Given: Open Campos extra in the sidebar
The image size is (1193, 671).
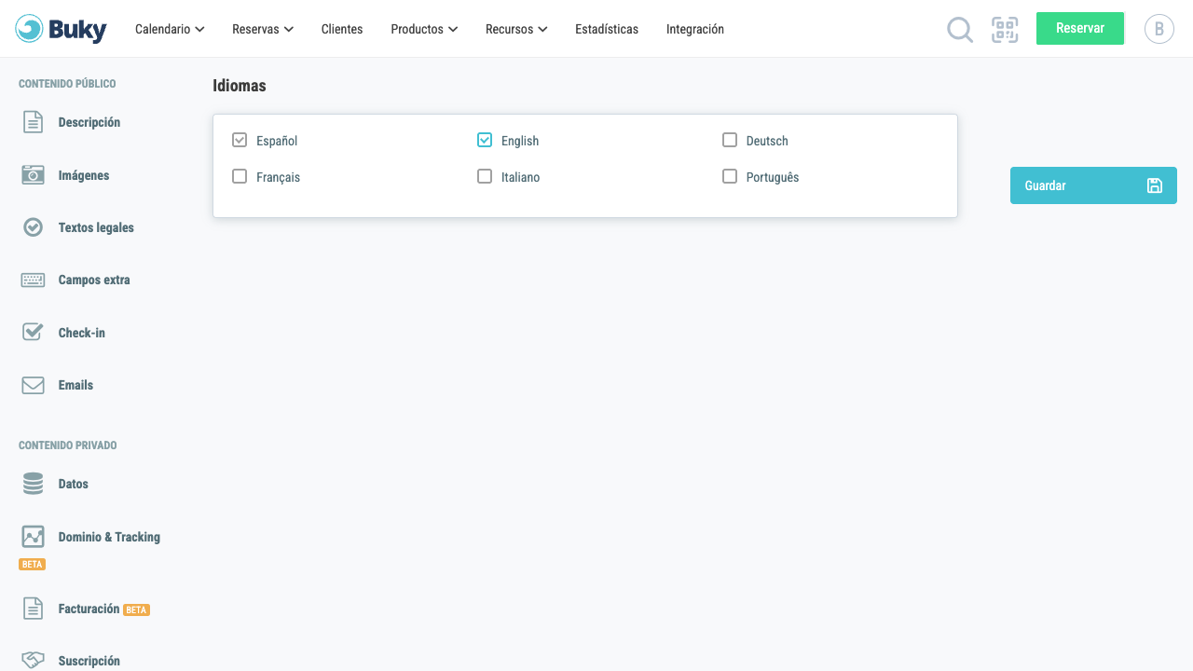Looking at the screenshot, I should pyautogui.click(x=94, y=280).
